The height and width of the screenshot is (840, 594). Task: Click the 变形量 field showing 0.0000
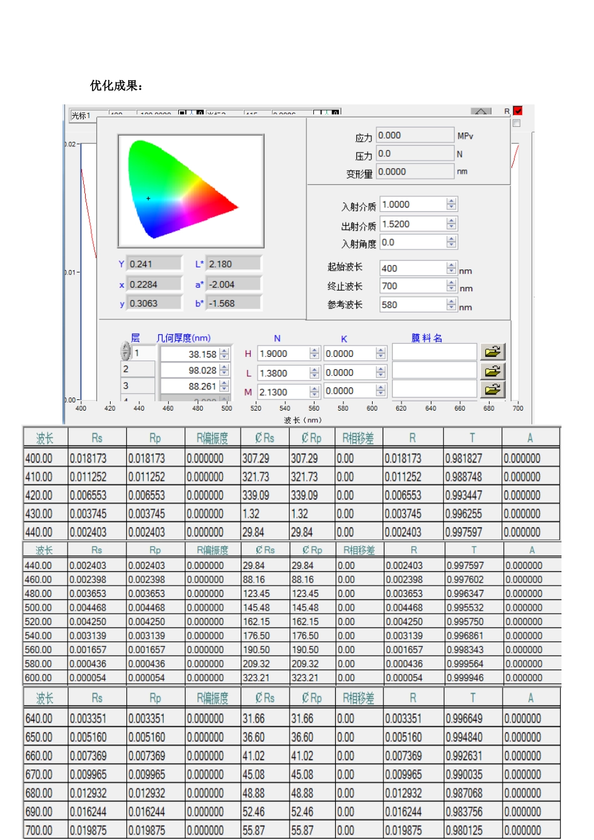tap(415, 171)
